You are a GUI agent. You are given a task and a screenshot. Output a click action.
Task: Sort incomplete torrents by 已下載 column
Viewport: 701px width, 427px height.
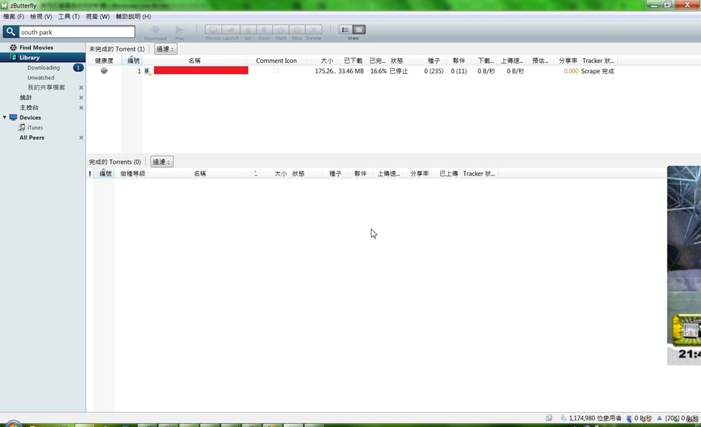pos(353,61)
